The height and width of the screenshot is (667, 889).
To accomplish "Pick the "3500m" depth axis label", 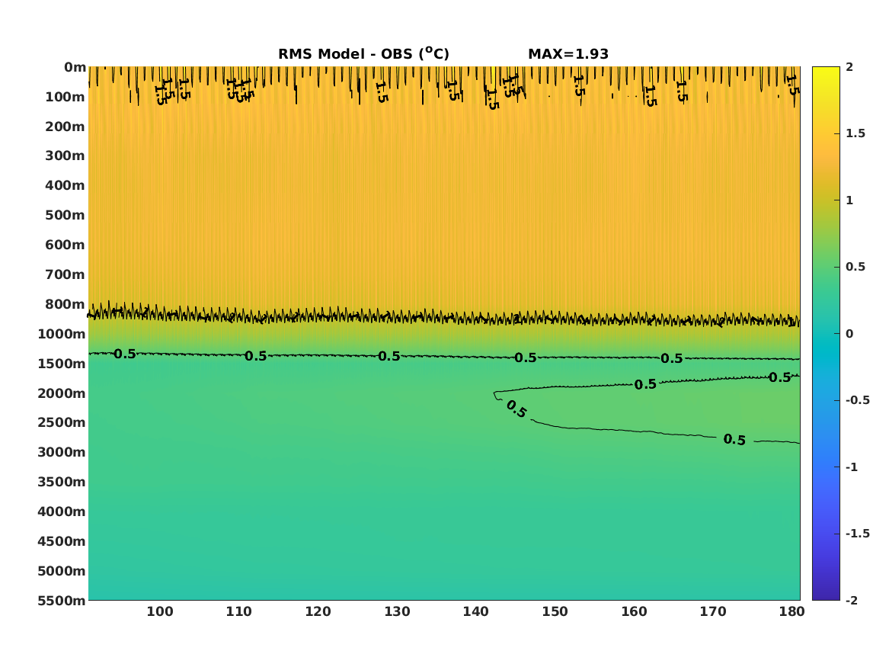I will tap(62, 482).
